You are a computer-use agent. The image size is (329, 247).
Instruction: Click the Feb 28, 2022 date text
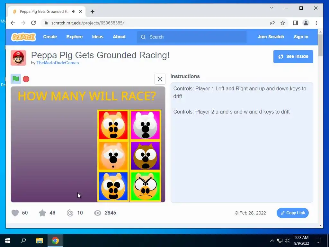tap(253, 213)
